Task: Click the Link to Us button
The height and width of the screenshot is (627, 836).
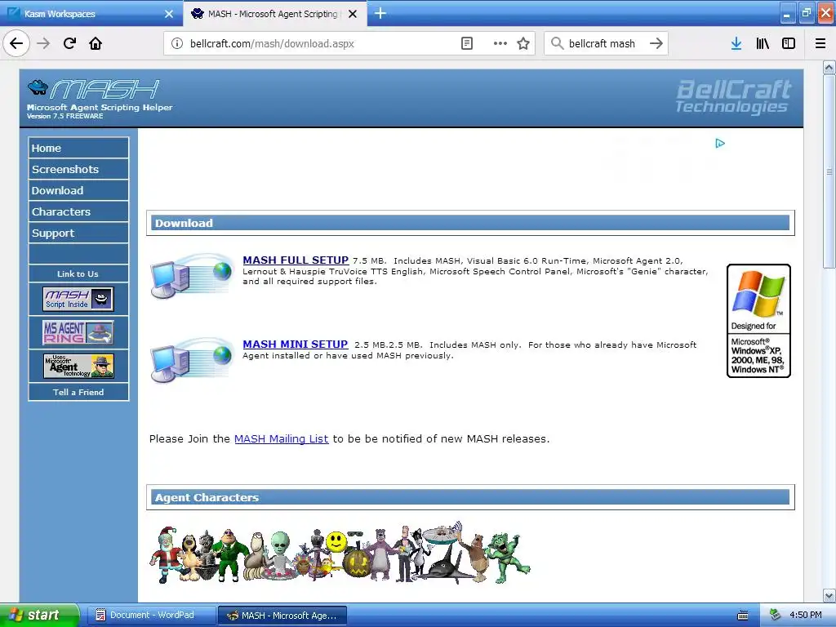Action: click(78, 273)
